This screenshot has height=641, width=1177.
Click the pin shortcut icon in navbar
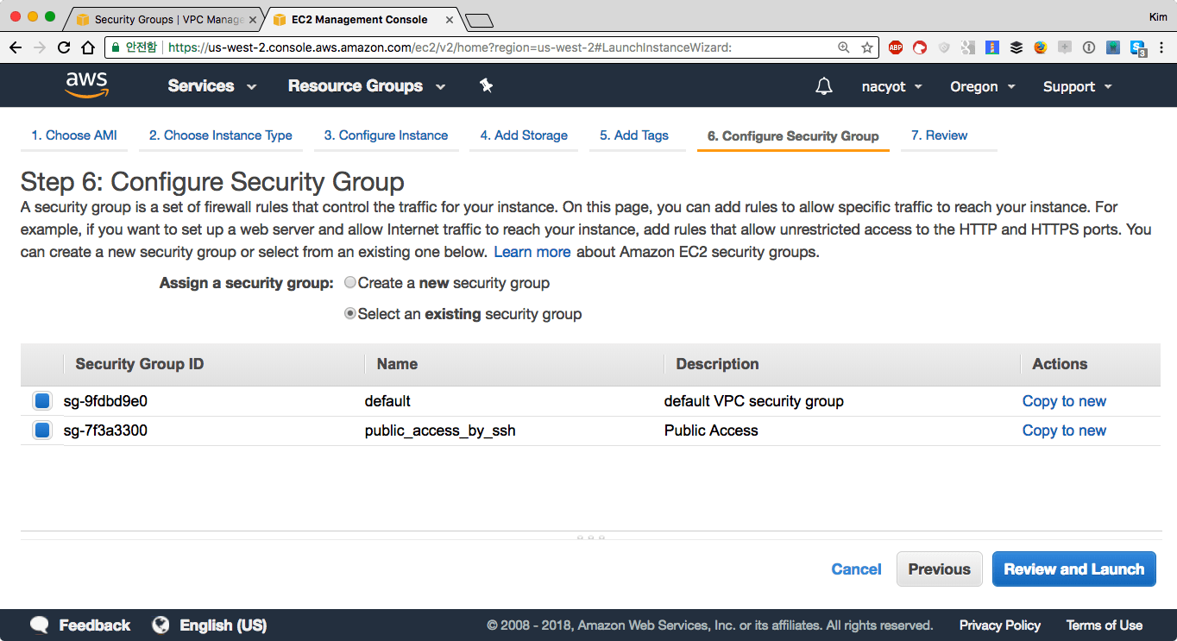pyautogui.click(x=486, y=85)
